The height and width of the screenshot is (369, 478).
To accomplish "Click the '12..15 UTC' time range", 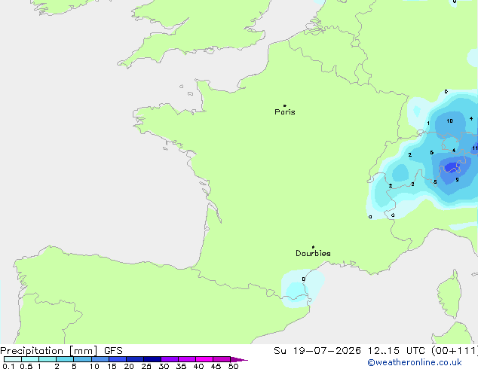I will tap(396, 351).
